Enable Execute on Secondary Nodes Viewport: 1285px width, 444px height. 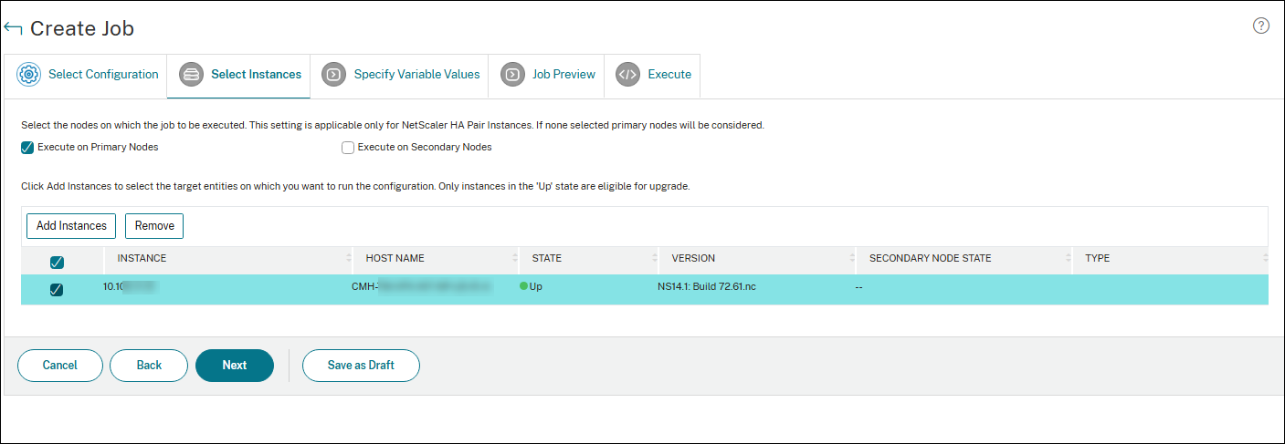pos(347,147)
